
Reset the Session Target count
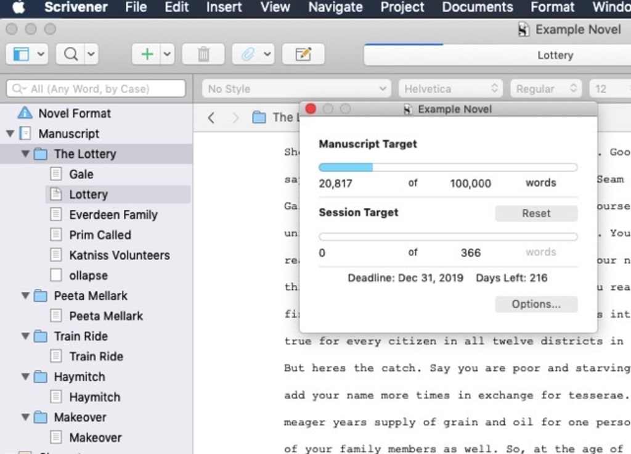pyautogui.click(x=537, y=213)
